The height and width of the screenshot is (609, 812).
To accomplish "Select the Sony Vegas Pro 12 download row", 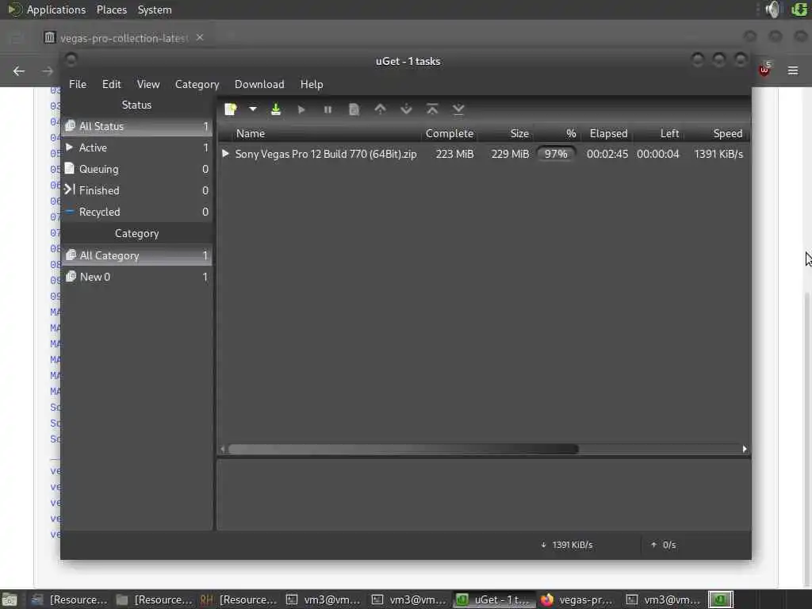I will (484, 154).
